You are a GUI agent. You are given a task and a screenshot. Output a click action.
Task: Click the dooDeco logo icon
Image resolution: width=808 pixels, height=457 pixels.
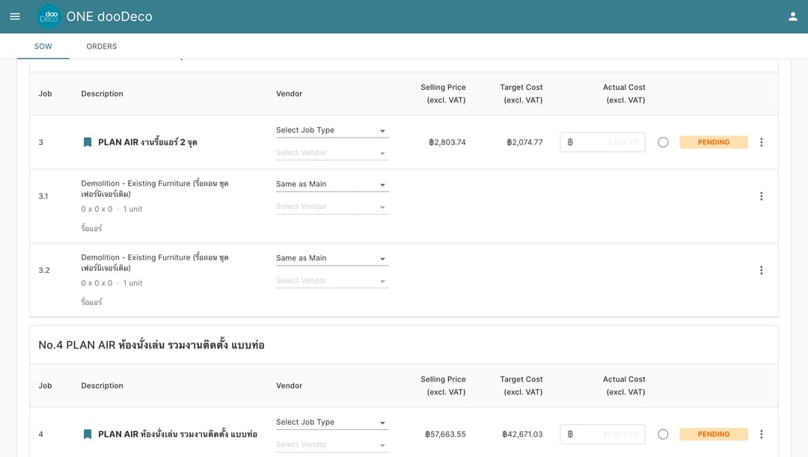point(49,16)
